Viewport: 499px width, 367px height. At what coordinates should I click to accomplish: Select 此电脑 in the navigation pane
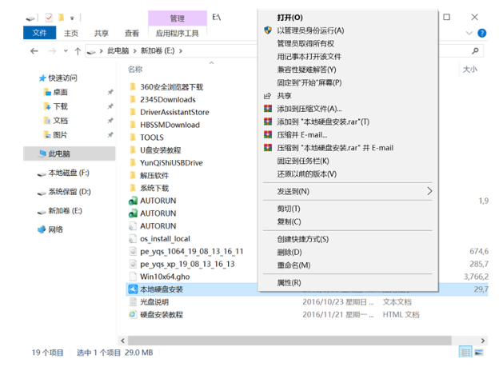point(58,154)
